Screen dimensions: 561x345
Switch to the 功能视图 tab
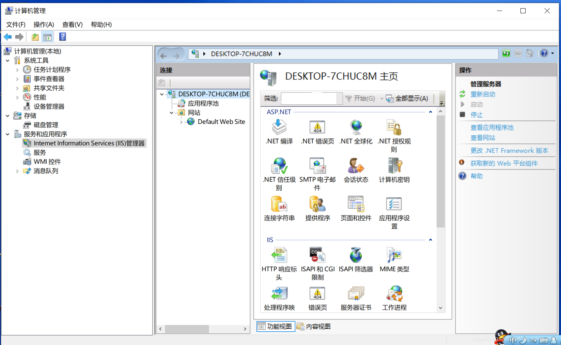[275, 326]
